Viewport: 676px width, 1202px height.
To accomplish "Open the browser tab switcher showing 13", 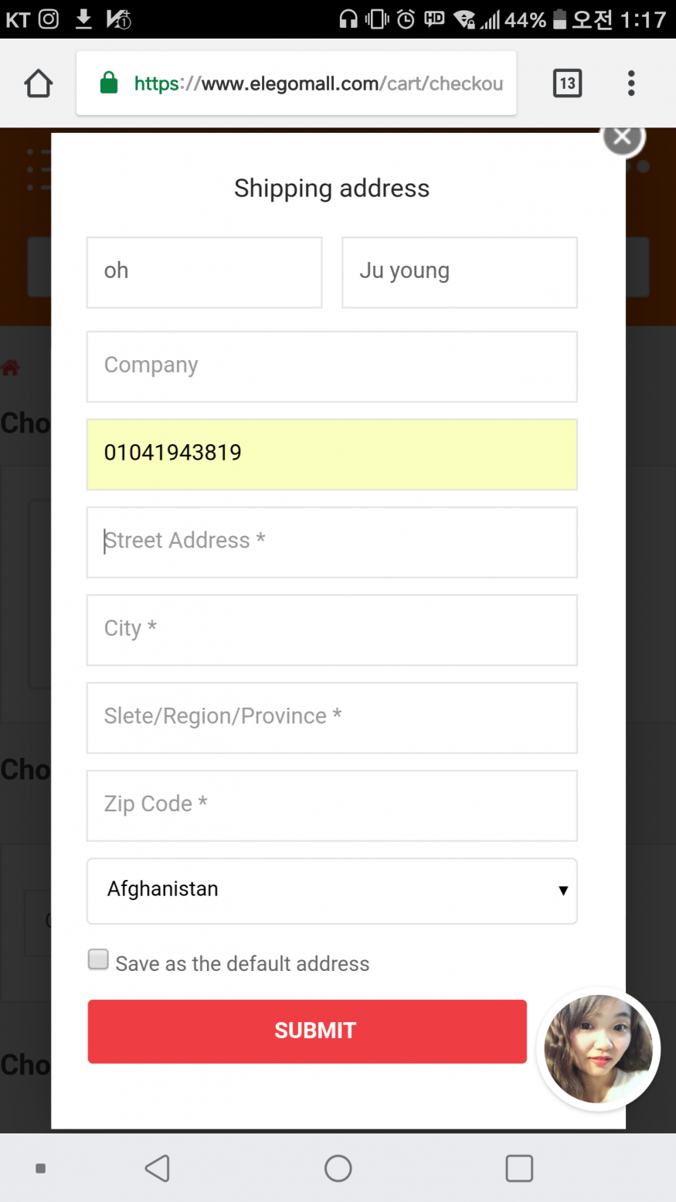I will click(567, 83).
